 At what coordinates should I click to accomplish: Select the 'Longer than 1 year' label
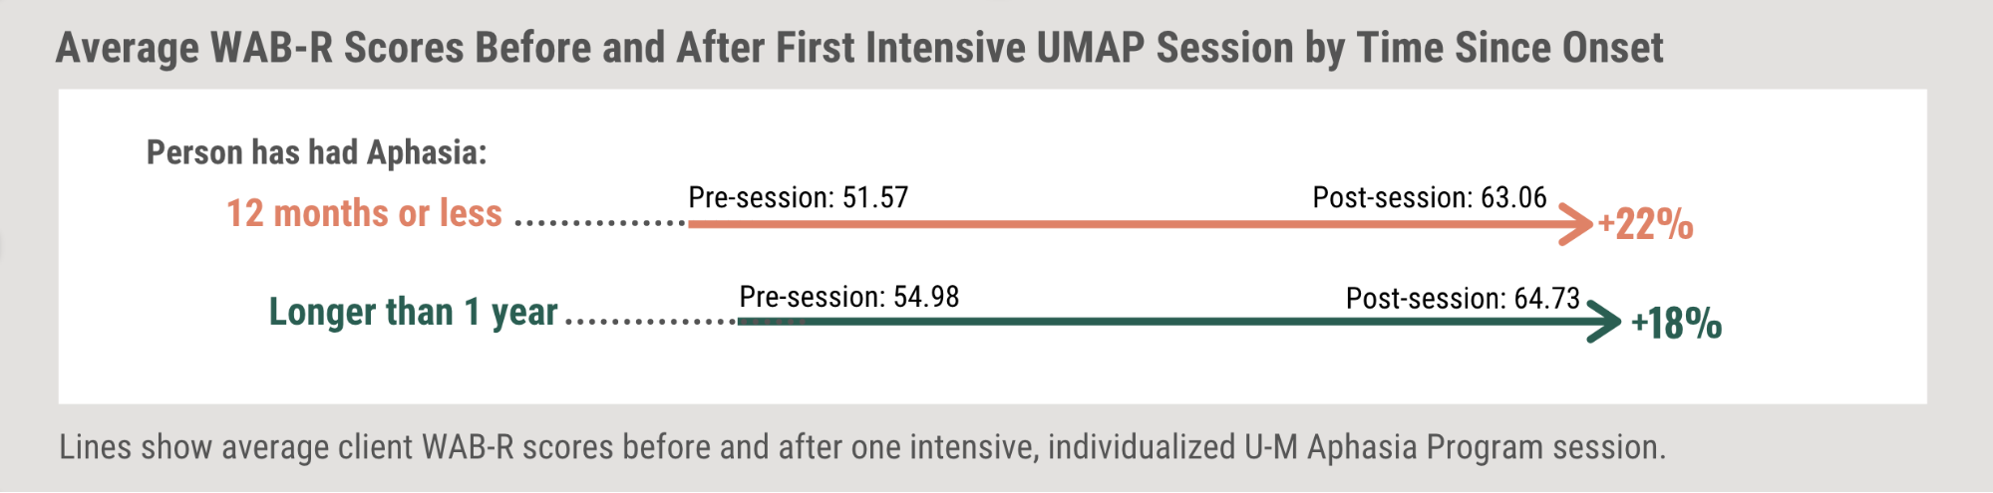413,312
